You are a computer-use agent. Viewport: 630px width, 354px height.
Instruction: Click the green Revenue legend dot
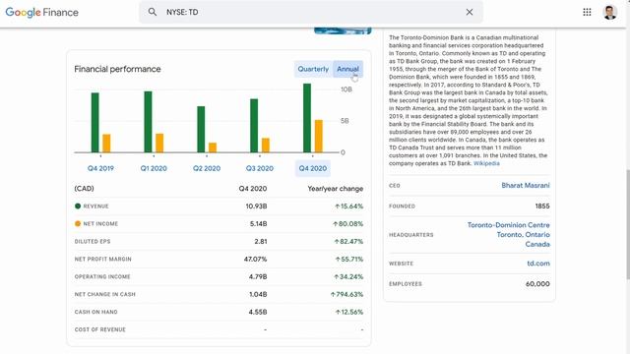78,206
